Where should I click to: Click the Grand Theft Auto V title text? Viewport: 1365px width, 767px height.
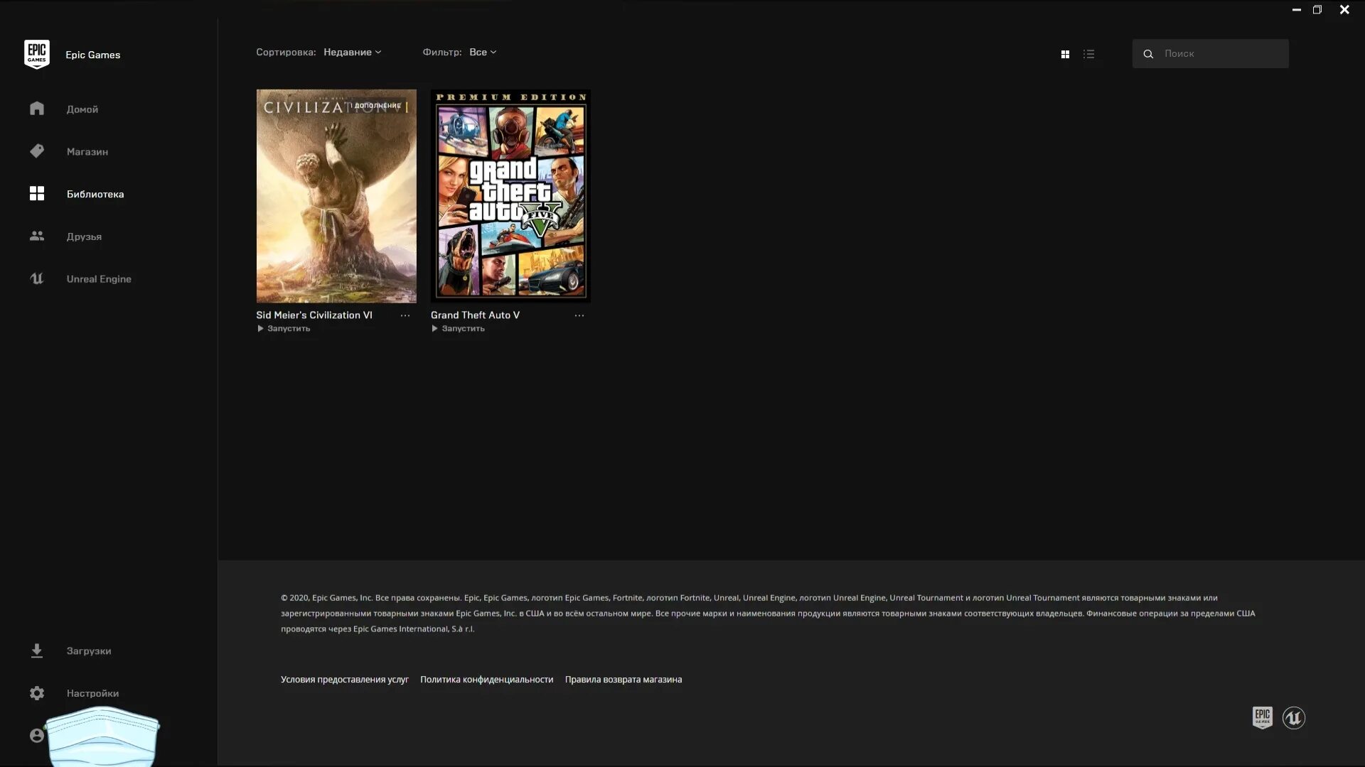pos(475,315)
